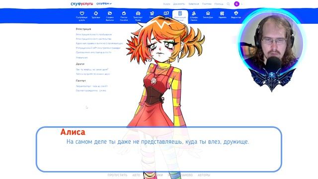Click the dialogue text to continue
The image size is (318, 179).
point(158,142)
